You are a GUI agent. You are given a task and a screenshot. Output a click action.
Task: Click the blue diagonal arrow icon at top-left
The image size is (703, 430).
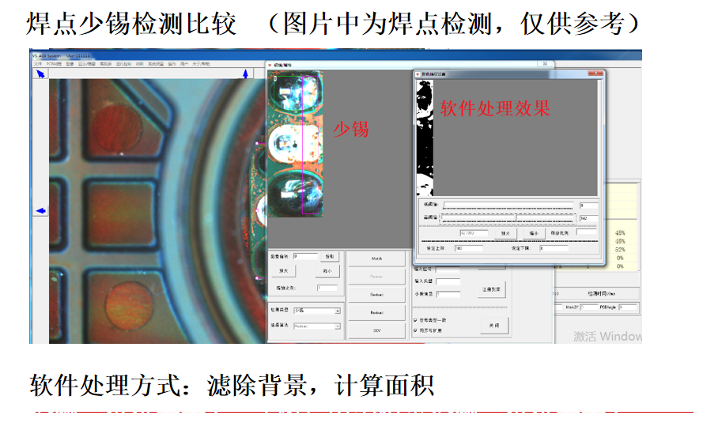click(40, 74)
